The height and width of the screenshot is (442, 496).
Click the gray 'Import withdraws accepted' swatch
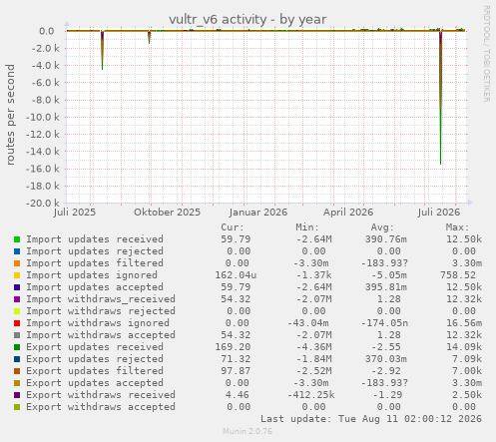17,335
